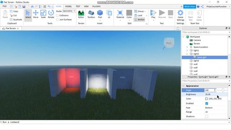
Task: Activate the Move tool
Action: point(36,14)
